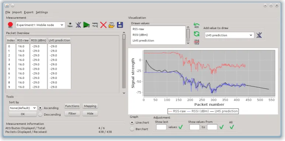The image size is (285, 141).
Task: Click the green ADD arrow icon
Action: pos(197,26)
